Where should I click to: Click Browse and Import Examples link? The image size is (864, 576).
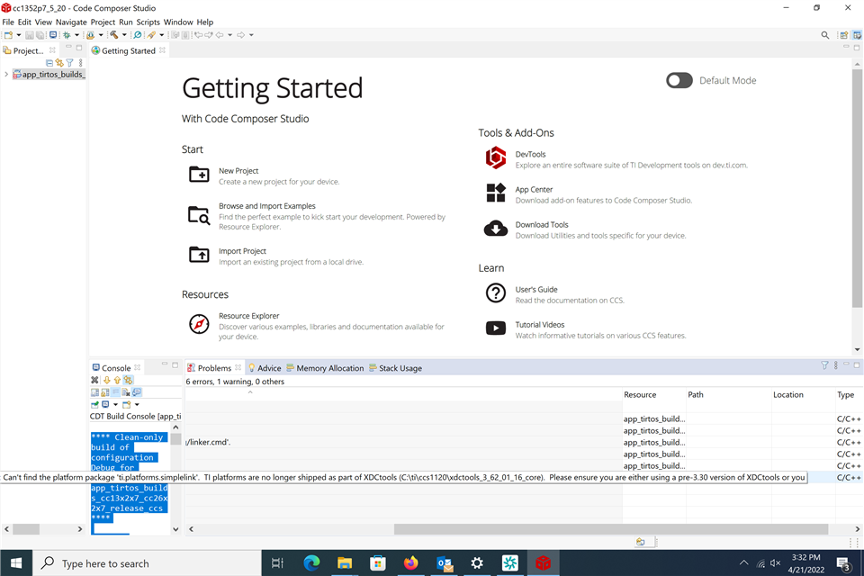267,206
